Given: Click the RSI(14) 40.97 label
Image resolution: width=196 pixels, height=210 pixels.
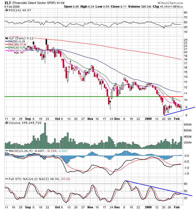Looking at the screenshot, I should point(20,10).
